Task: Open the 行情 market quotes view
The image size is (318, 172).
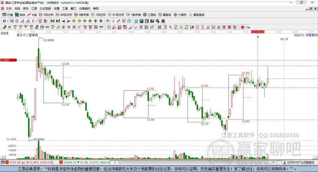Action: pos(7,15)
